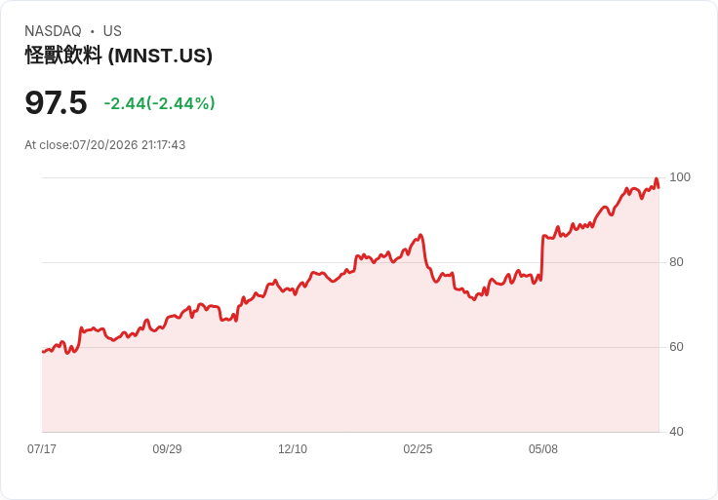Click the chart line's starting point at 07/17
718x500 pixels.
[43, 352]
